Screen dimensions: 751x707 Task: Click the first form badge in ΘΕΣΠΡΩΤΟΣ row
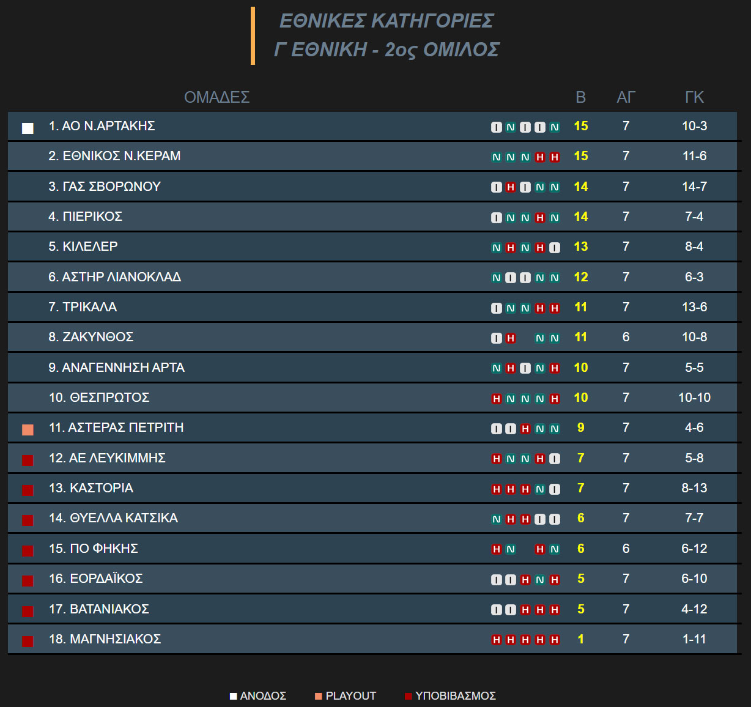pyautogui.click(x=497, y=399)
